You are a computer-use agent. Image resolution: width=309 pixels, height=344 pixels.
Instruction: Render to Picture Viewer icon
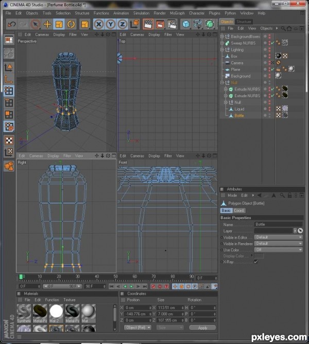[160, 24]
